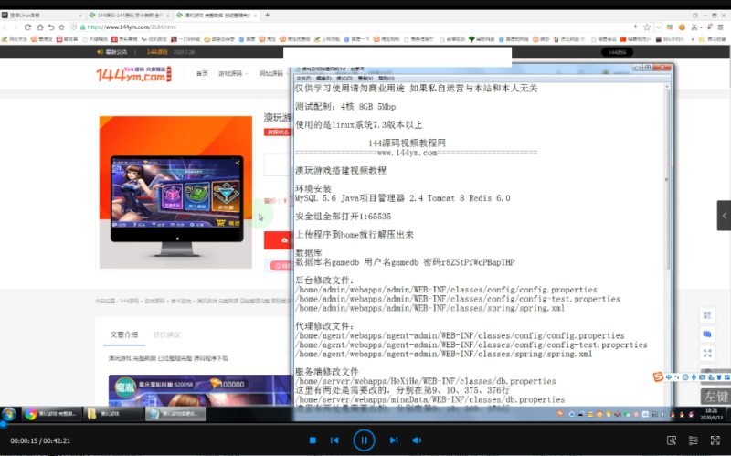Open the scissors screenshot tool in browser
731x456 pixels.
tap(694, 27)
